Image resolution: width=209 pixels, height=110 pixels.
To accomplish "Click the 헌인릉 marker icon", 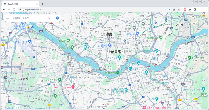I will (x=157, y=99).
